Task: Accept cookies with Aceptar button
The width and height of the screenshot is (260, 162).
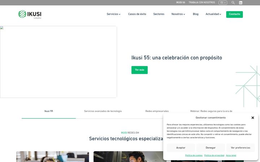Action: [x=181, y=148]
